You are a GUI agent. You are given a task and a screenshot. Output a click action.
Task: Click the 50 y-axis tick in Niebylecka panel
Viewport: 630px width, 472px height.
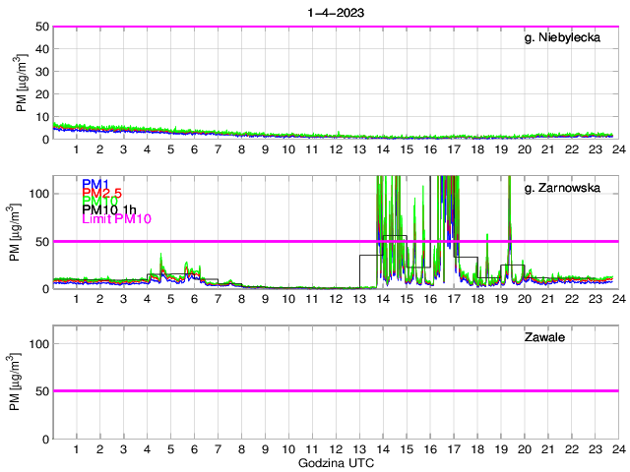39,27
